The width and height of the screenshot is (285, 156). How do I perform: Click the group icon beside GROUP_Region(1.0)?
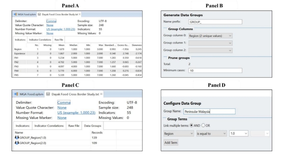point(17,138)
